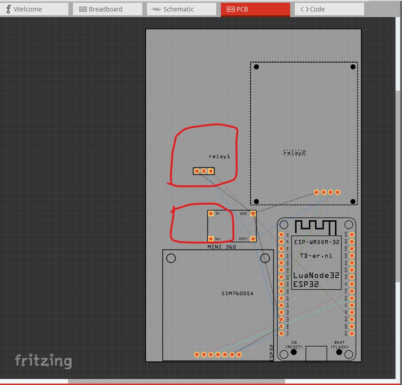Click the ESP32 RX2 pin pad
Image resolution: width=402 pixels, height=385 pixels.
coord(352,298)
